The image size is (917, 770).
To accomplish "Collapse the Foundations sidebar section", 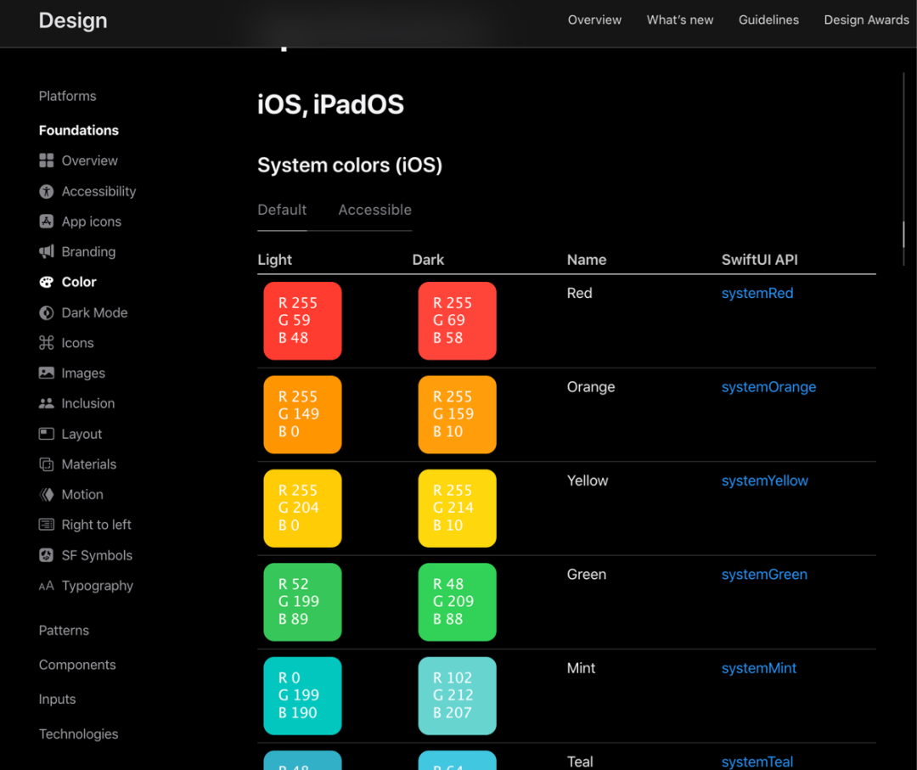I will pos(78,131).
